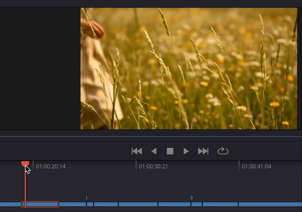Select the short clip below the second marker

pos(197,204)
